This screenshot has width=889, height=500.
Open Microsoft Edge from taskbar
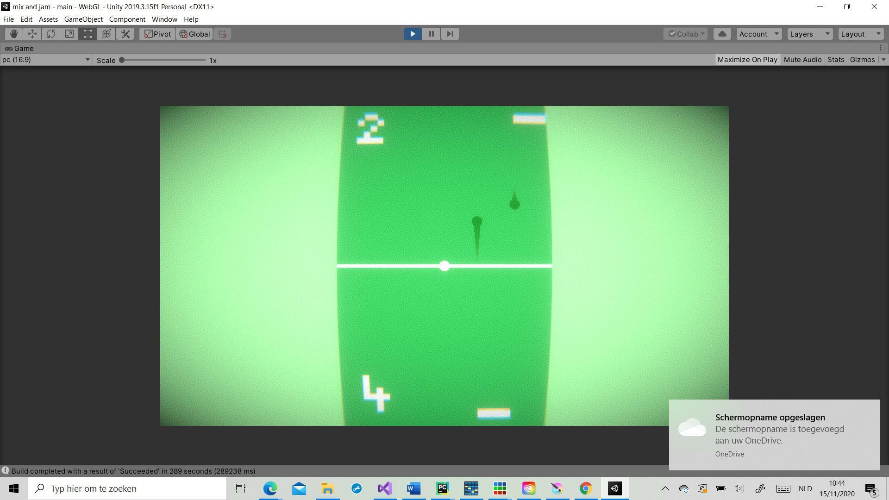pyautogui.click(x=270, y=488)
